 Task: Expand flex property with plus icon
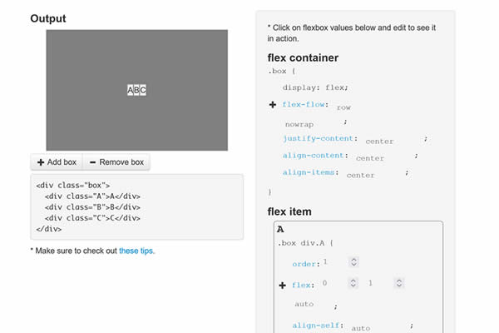[x=282, y=286]
